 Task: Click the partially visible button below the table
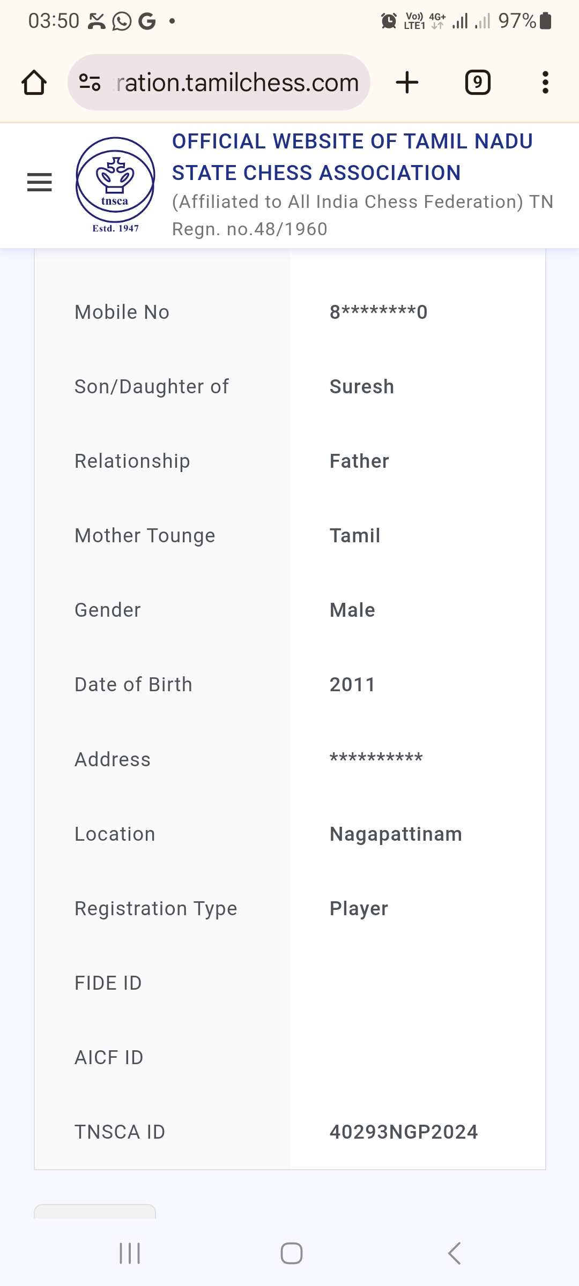(x=95, y=1212)
